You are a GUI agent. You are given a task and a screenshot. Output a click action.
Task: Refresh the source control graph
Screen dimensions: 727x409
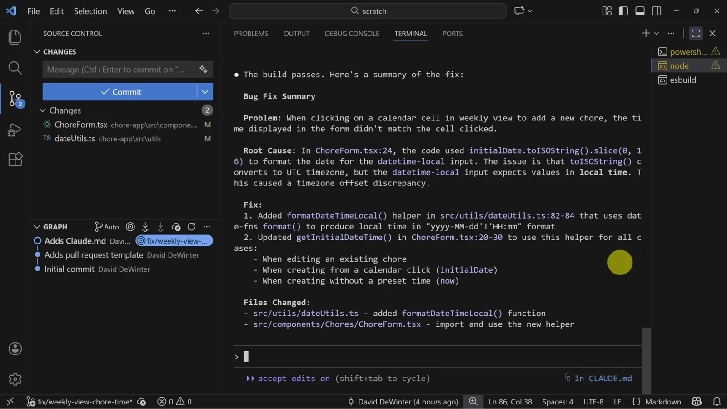(x=191, y=227)
